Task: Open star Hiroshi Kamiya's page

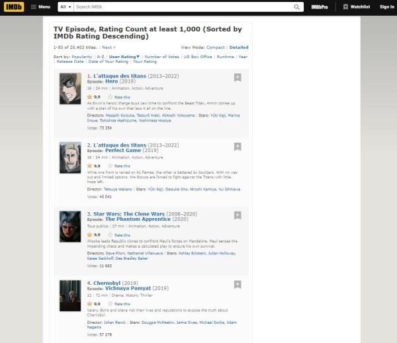Action: click(203, 189)
